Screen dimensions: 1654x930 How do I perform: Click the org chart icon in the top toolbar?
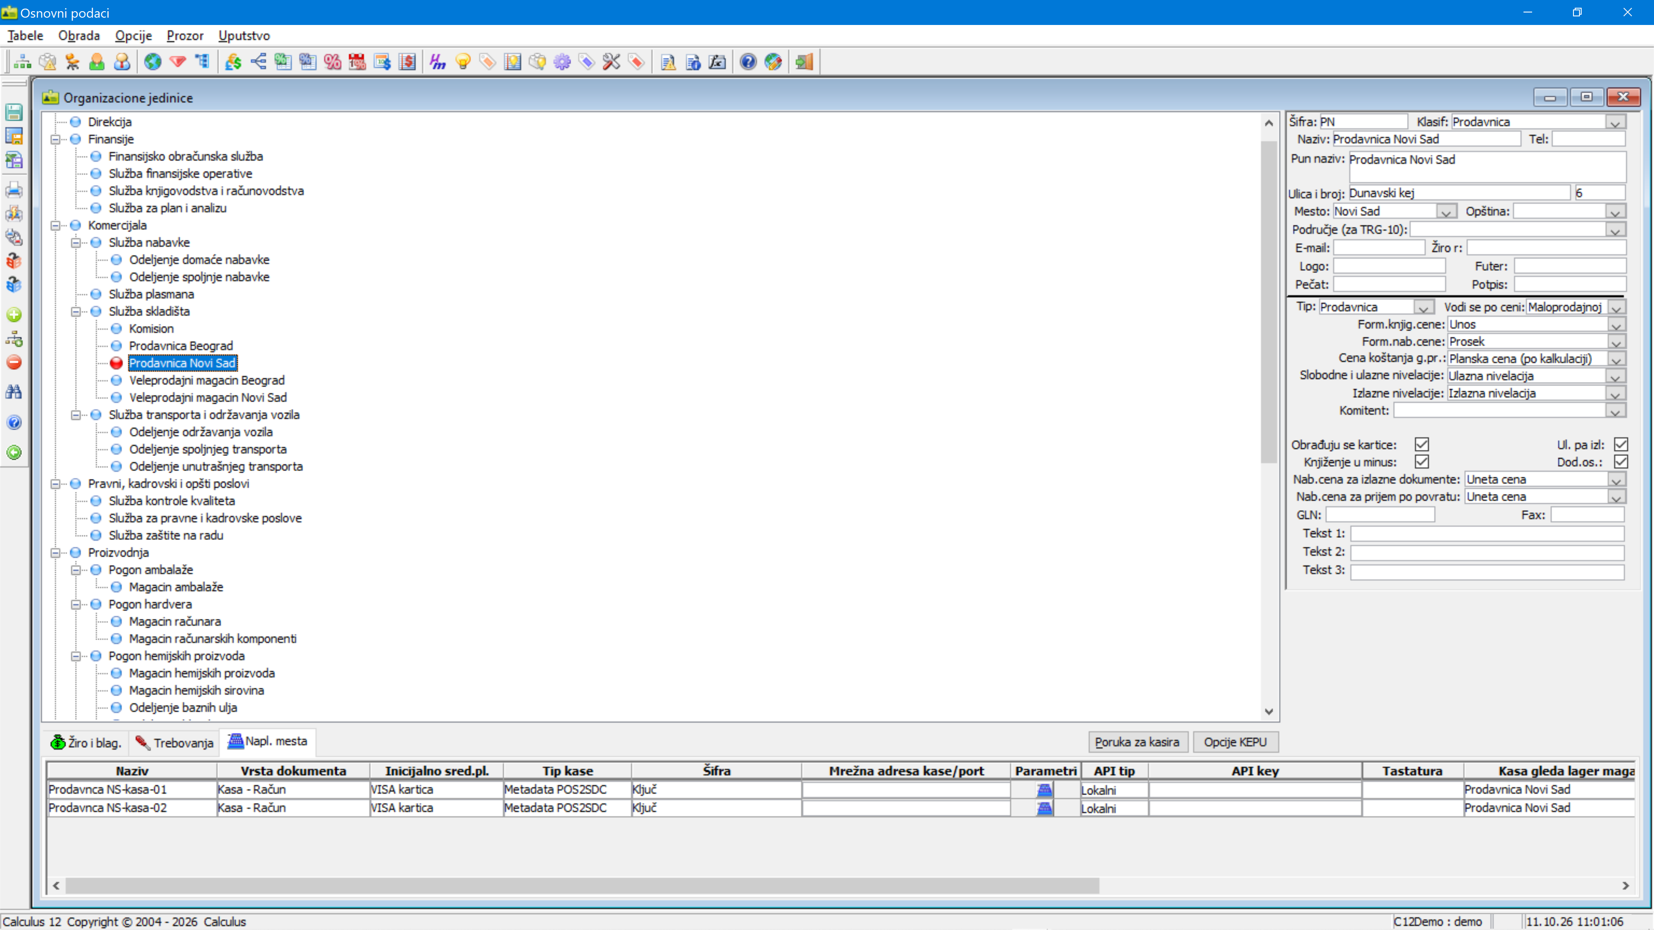22,62
